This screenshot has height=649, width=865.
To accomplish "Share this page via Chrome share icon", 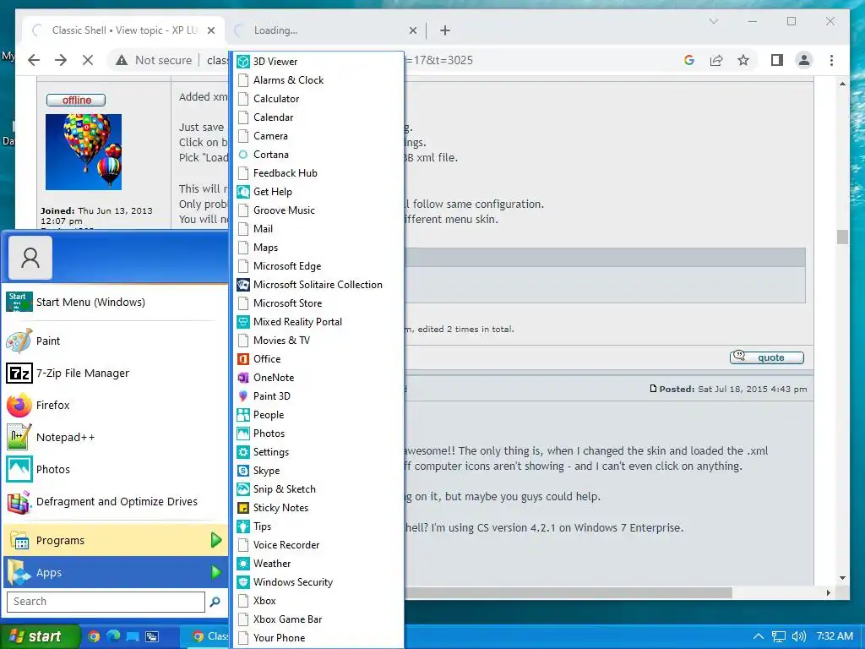I will (x=716, y=60).
